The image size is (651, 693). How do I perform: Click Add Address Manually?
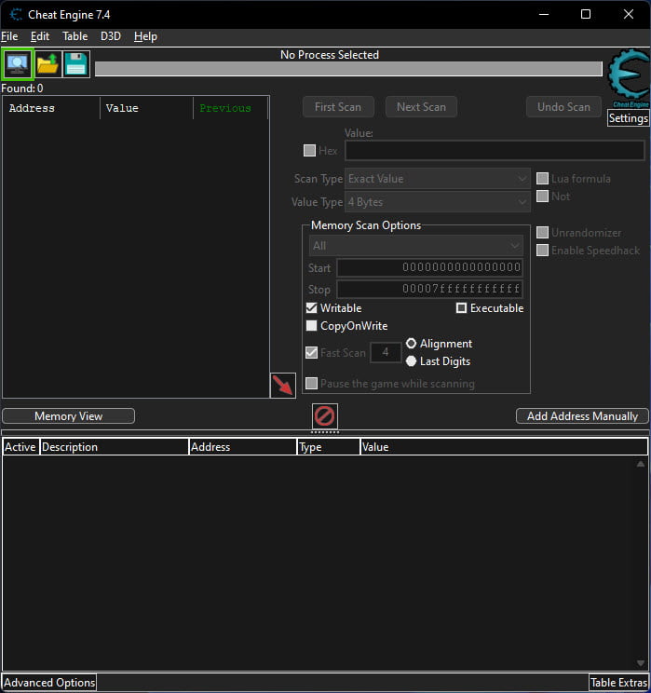pos(582,415)
